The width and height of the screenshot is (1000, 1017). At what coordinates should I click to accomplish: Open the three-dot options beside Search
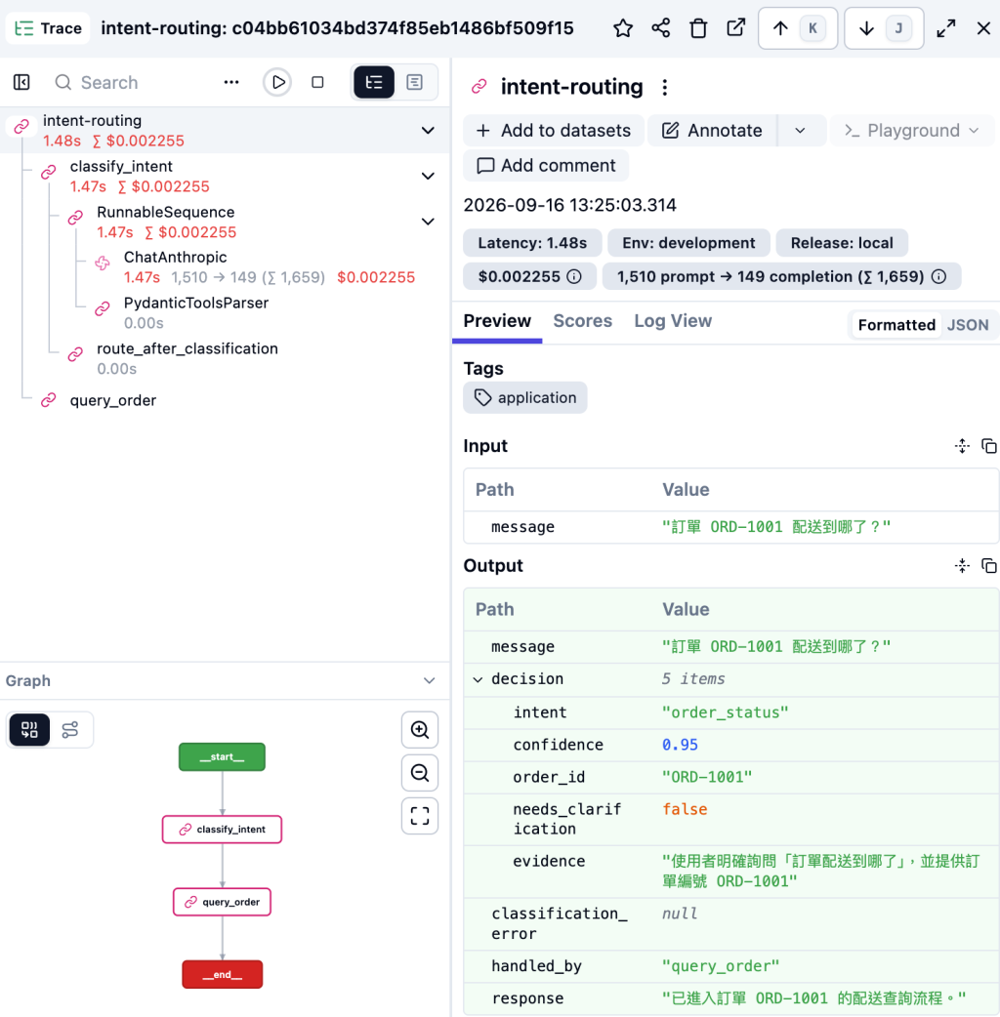click(231, 82)
